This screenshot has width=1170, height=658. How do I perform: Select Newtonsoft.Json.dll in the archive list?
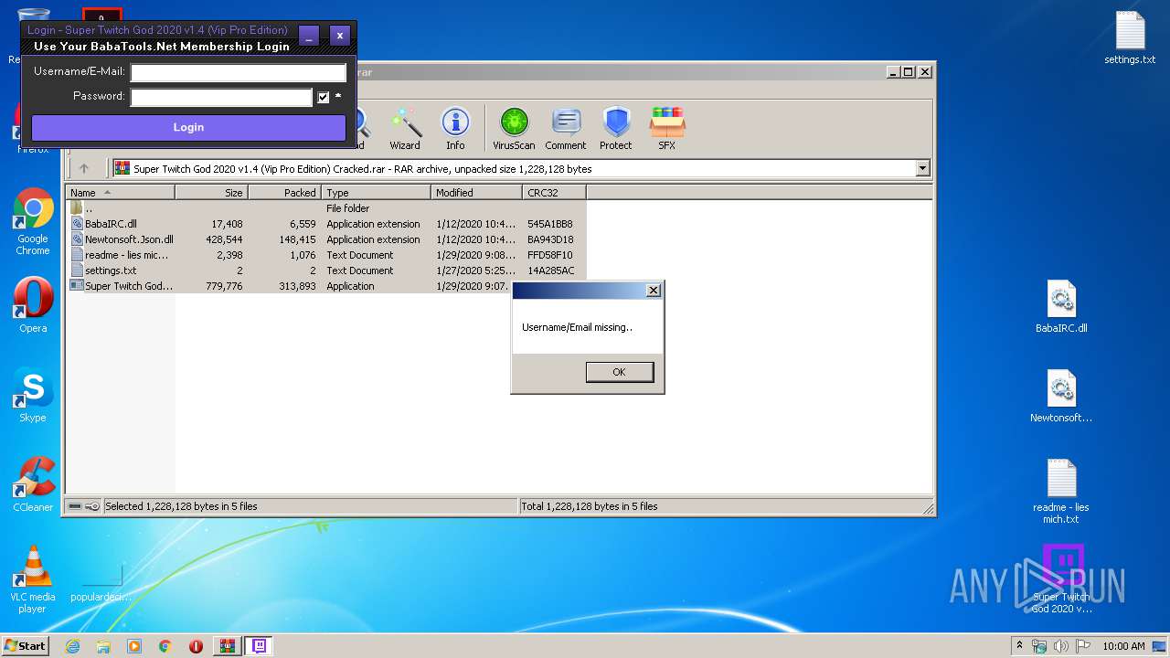326,239
